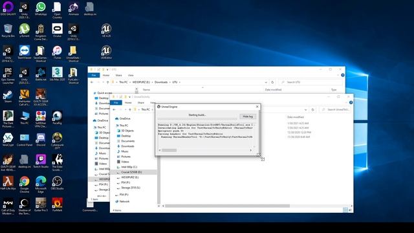Image resolution: width=414 pixels, height=233 pixels.
Task: Open theHunter Call of the Wild shortcut
Action: tap(25, 98)
